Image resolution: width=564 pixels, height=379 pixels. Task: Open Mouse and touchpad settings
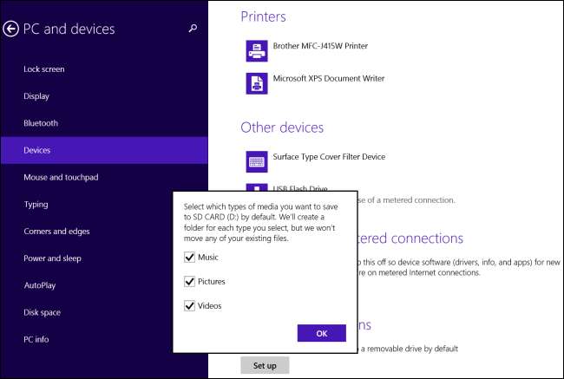(x=61, y=178)
